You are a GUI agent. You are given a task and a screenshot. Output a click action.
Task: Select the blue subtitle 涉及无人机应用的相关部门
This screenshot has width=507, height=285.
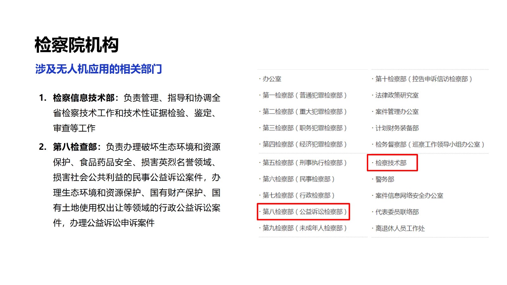(x=99, y=69)
